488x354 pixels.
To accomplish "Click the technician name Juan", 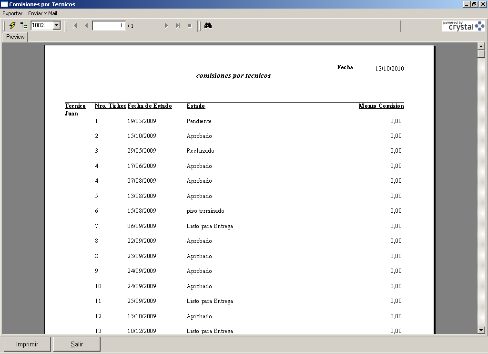I will pyautogui.click(x=71, y=114).
